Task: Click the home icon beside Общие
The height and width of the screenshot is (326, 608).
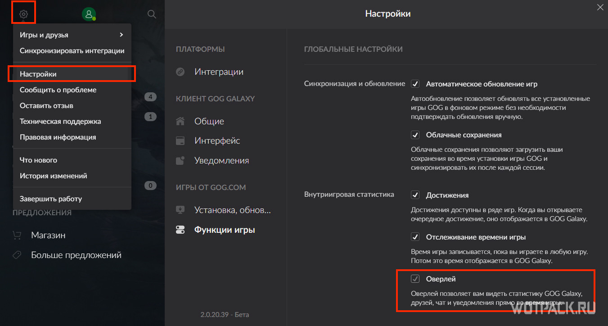Action: [180, 121]
